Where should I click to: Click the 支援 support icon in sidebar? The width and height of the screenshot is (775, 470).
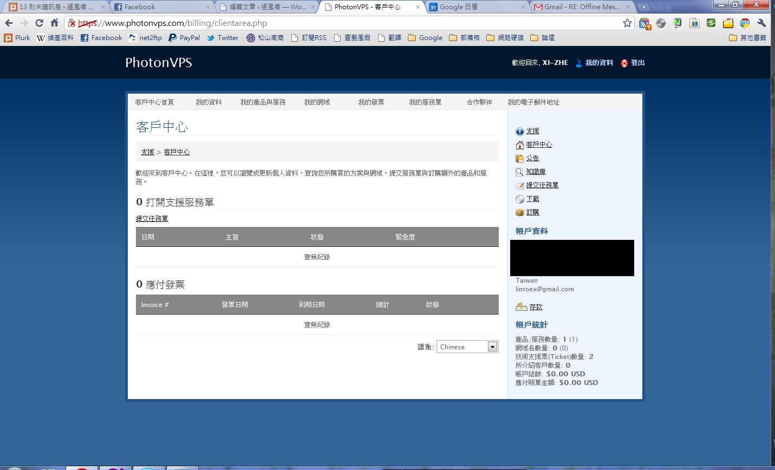(x=520, y=131)
